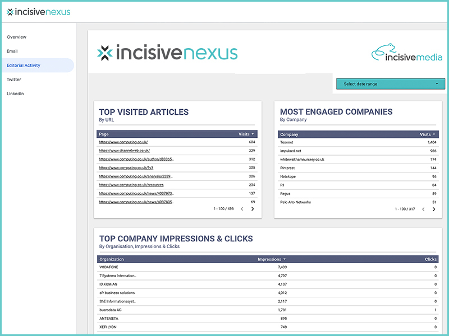Open the computing.co.uk/?v3 link
Viewport: 449px width, 336px height.
126,167
